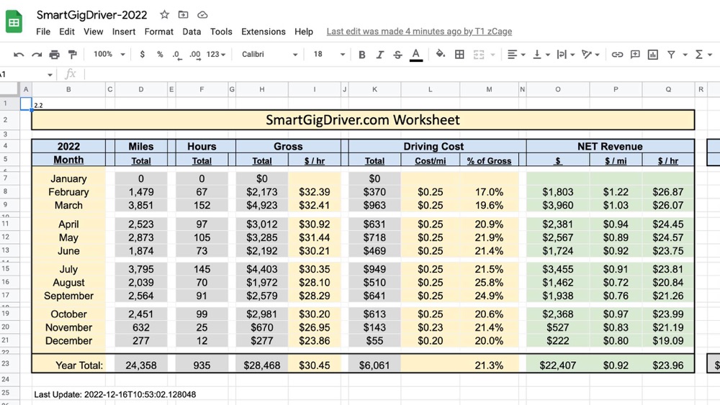Screen dimensions: 720x405
Task: Open the font size 18 dropdown
Action: (x=329, y=54)
